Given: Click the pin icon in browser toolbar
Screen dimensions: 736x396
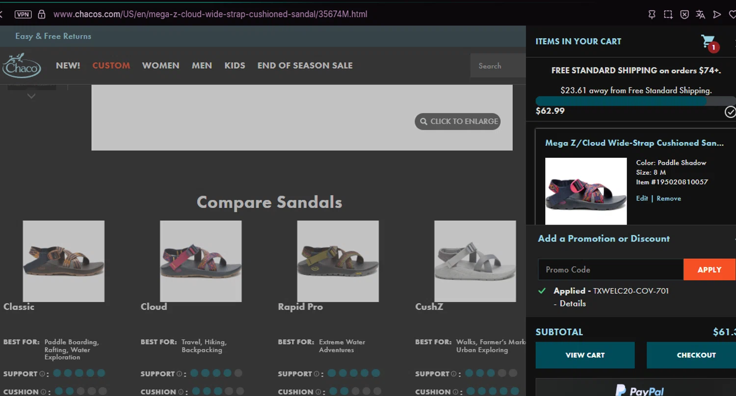Looking at the screenshot, I should point(652,15).
